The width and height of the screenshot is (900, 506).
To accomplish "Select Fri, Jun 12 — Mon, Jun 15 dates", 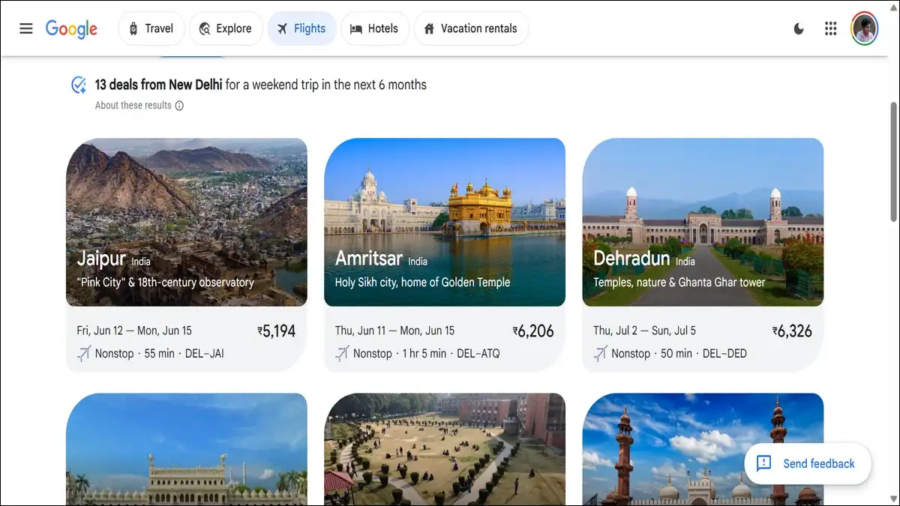I will pyautogui.click(x=134, y=331).
